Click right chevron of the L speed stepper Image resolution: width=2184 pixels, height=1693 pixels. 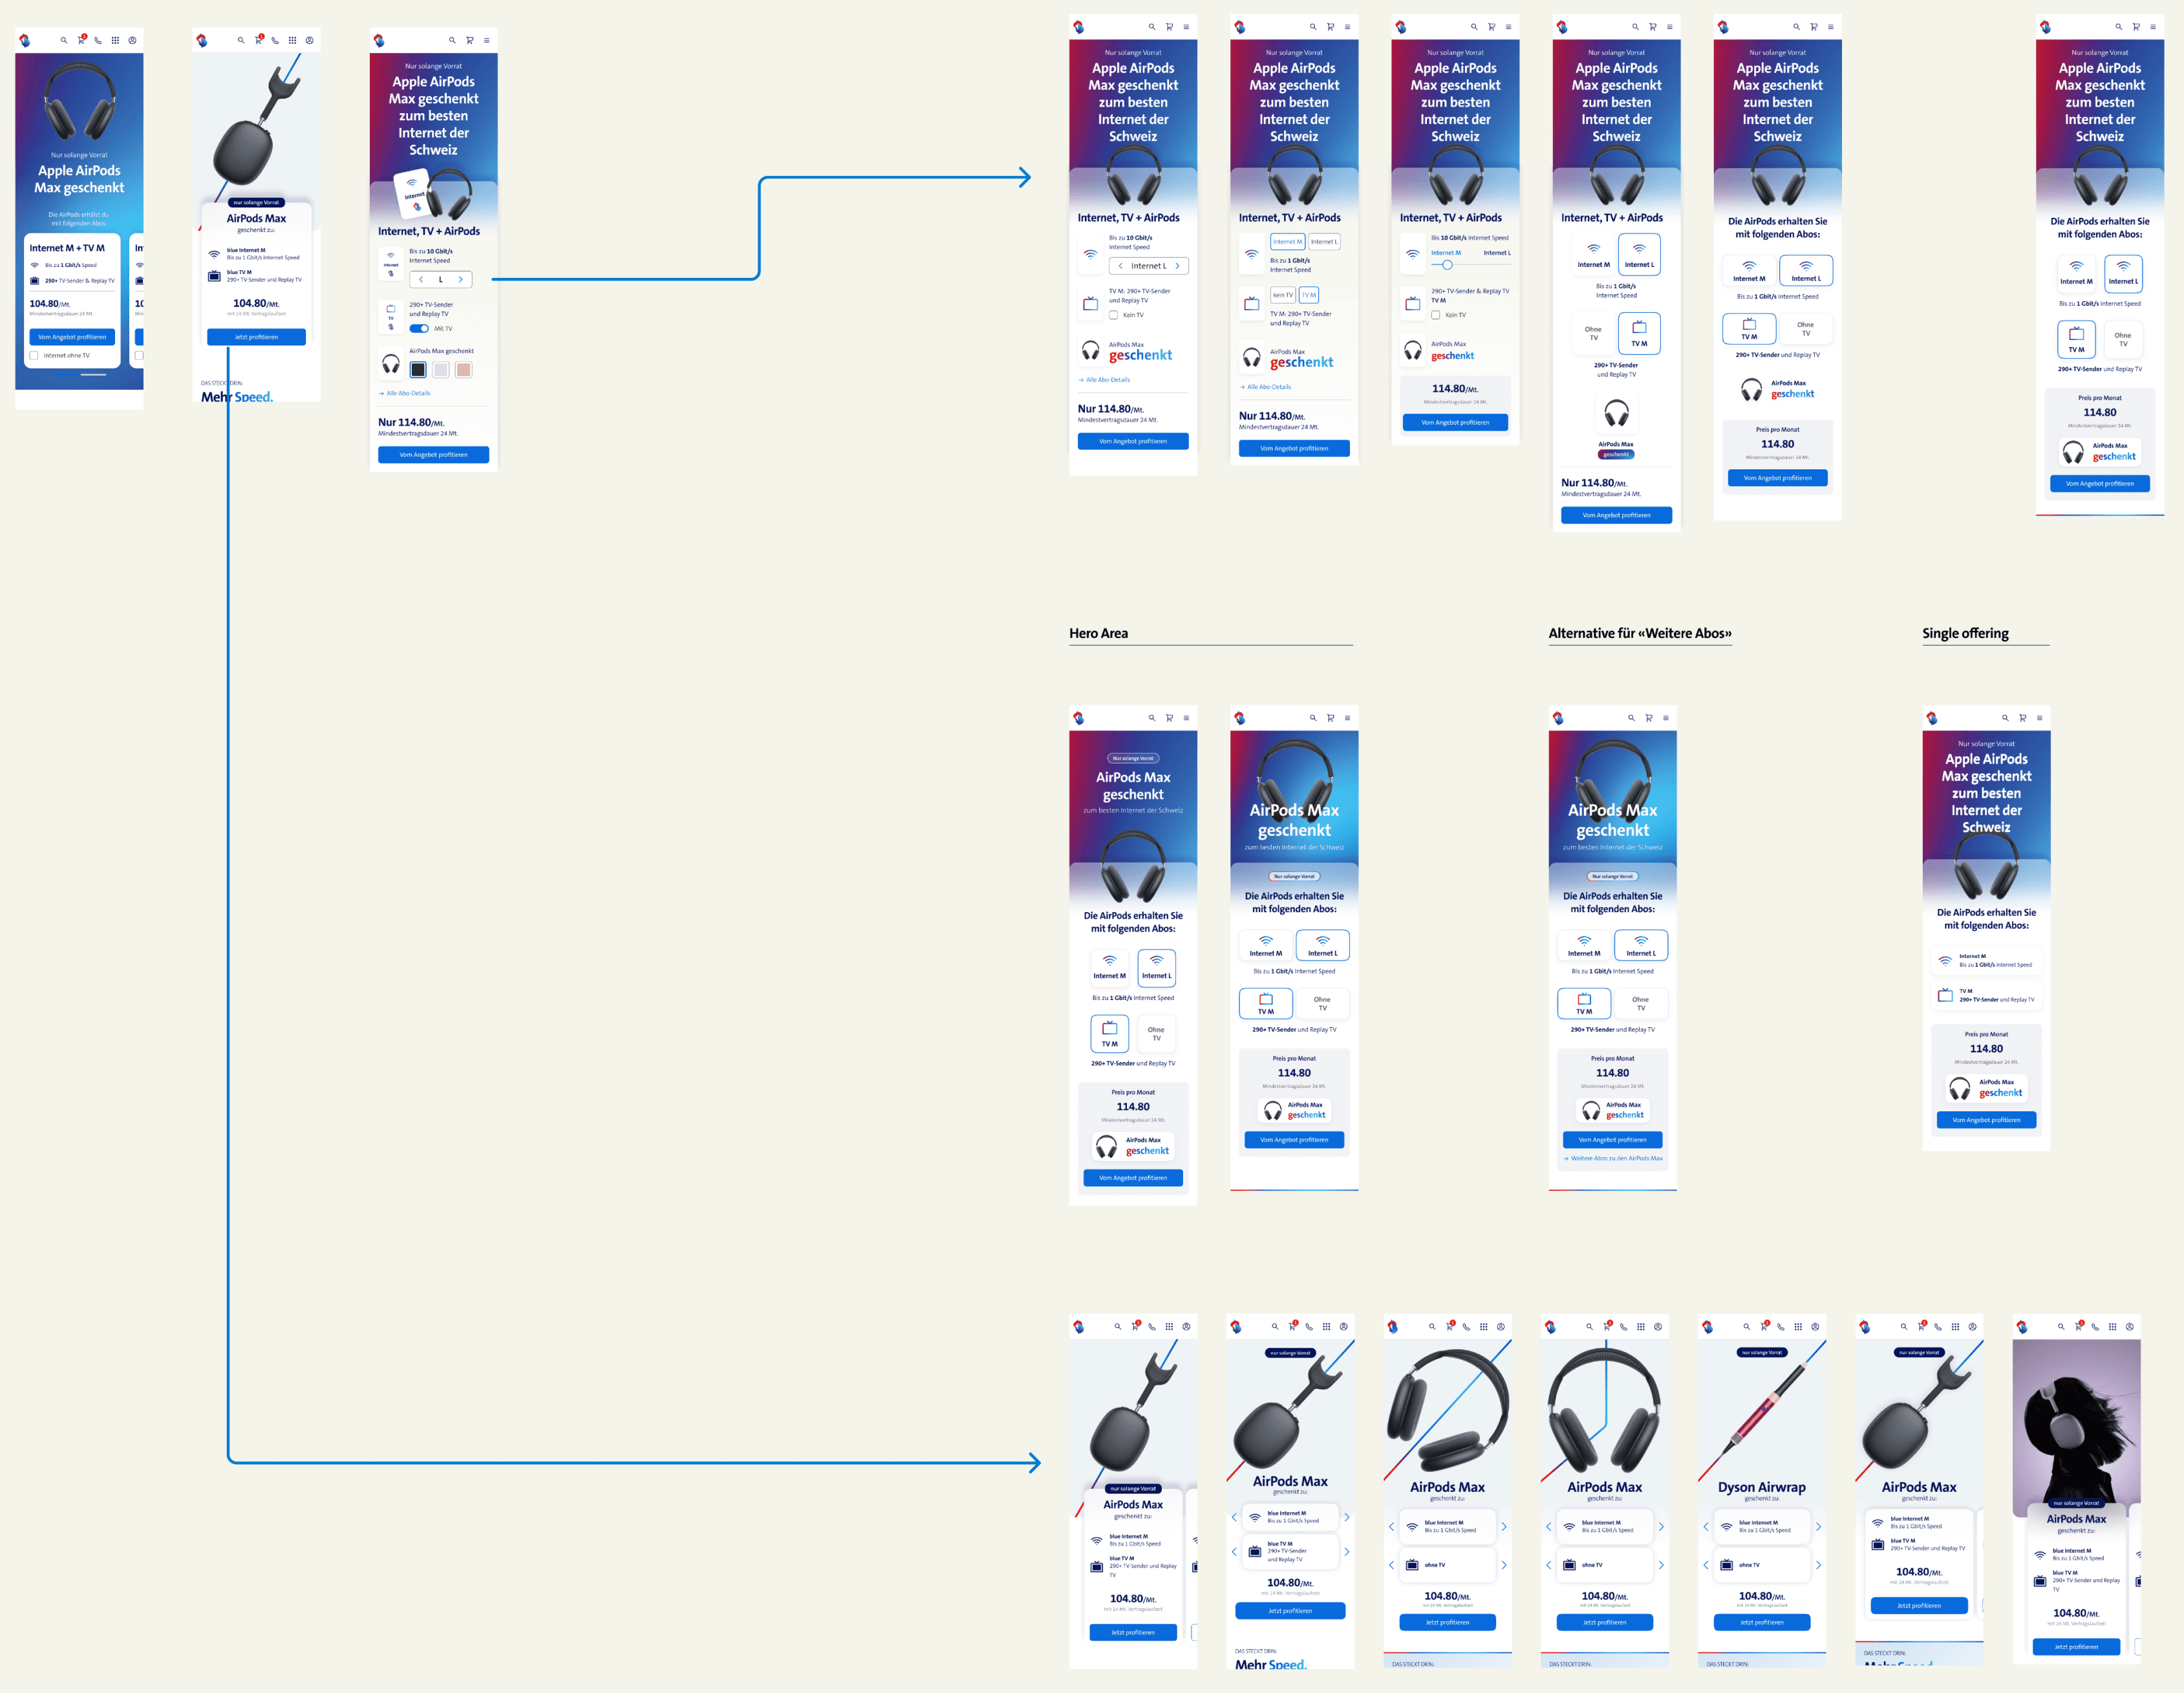[x=460, y=280]
